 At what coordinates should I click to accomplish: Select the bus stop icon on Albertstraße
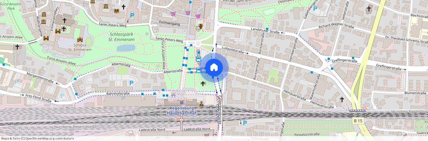(199, 70)
